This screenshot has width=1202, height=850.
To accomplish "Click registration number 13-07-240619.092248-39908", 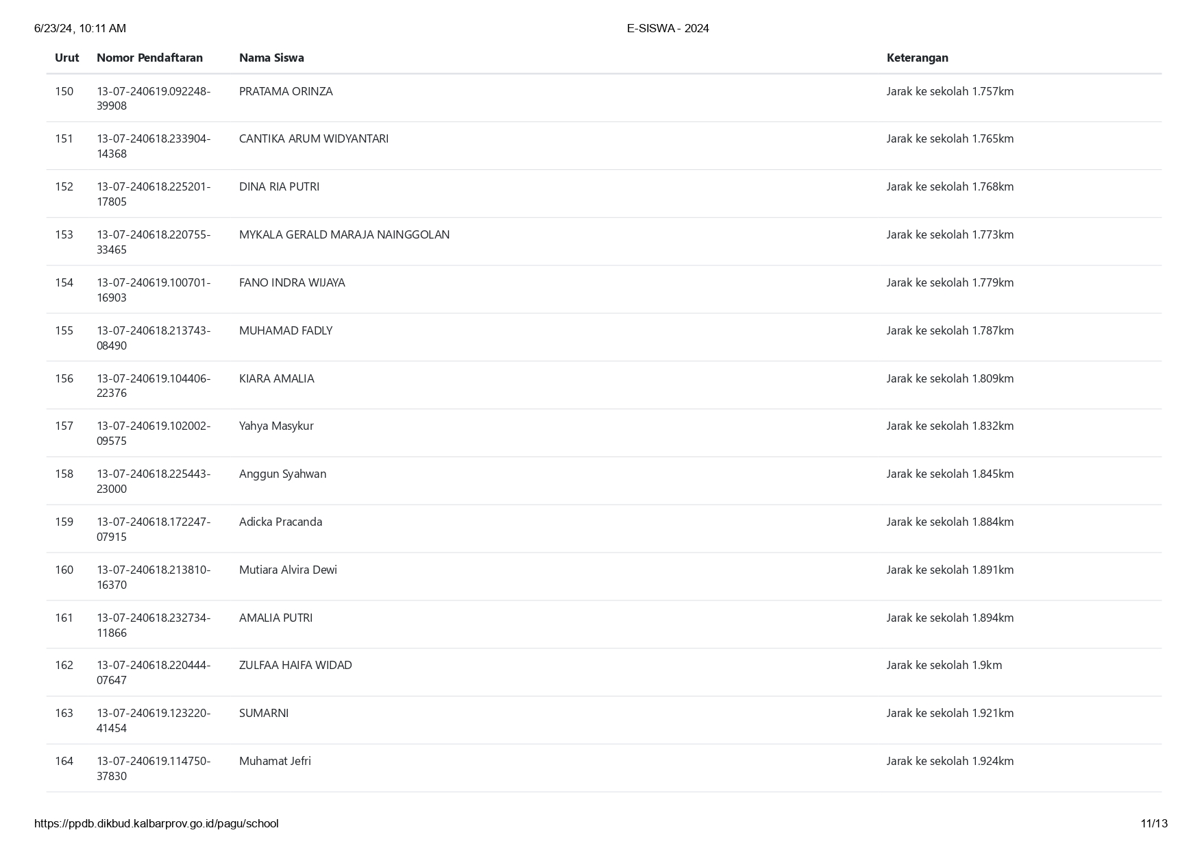I will click(154, 98).
